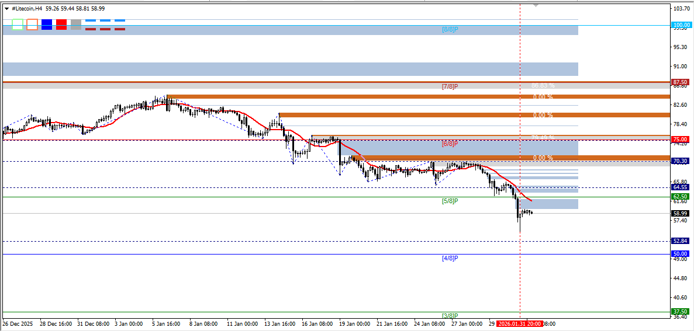Viewport: 694px width, 331px height.
Task: Click the solid grey square button
Action: tap(75, 25)
